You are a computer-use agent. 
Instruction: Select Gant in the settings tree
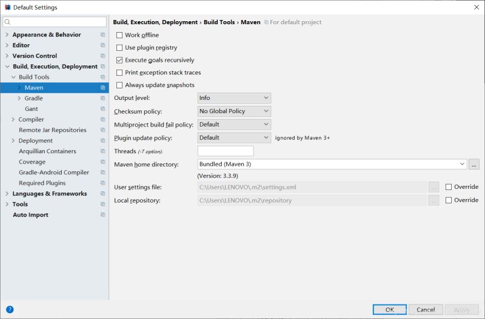tap(32, 109)
